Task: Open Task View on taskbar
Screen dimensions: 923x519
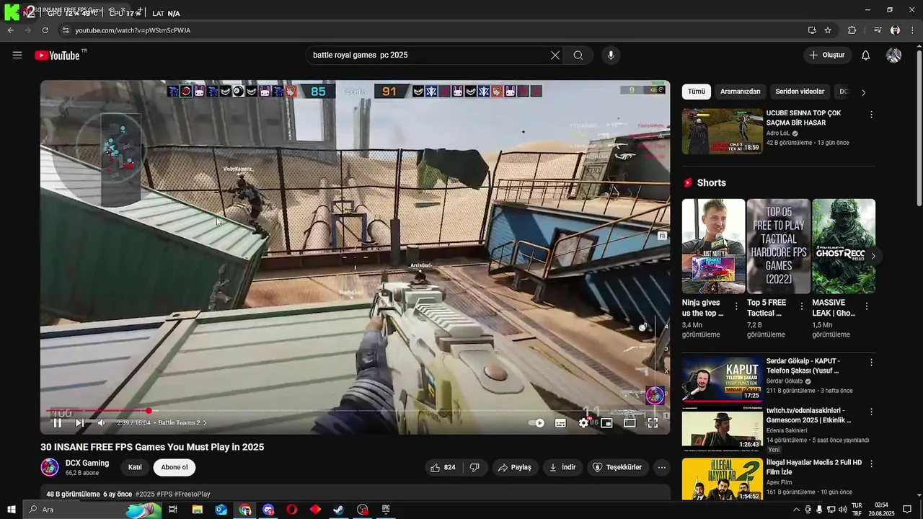Action: coord(173,510)
